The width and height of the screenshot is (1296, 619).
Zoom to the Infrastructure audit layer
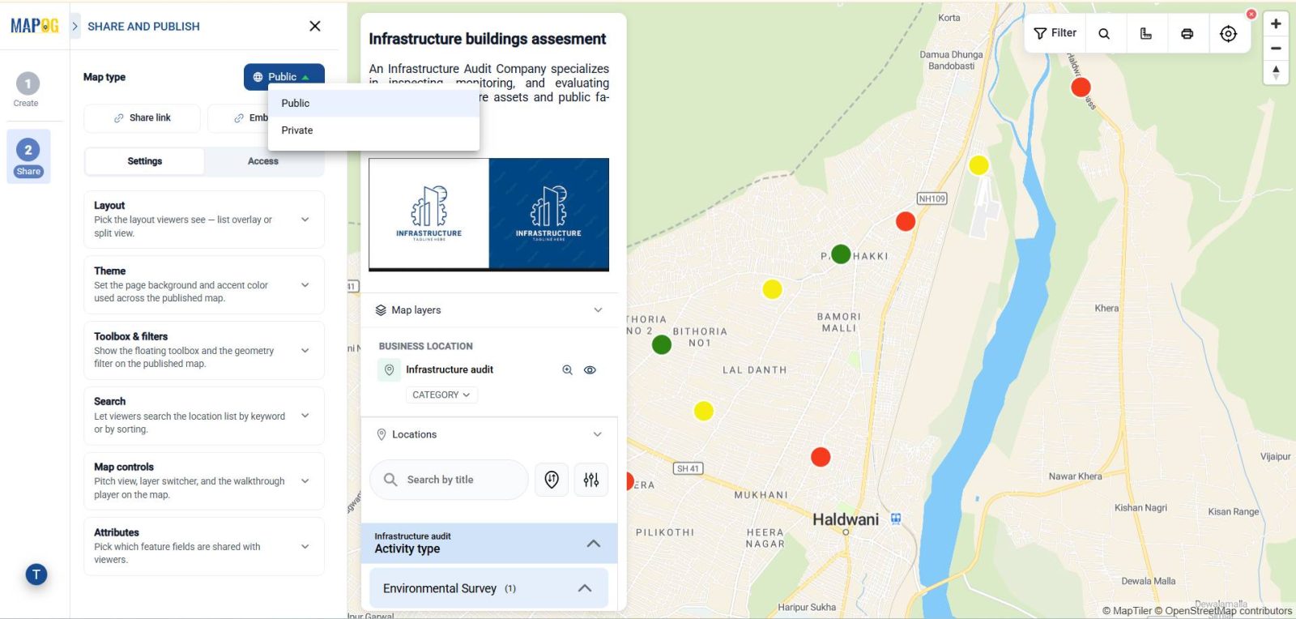tap(568, 370)
